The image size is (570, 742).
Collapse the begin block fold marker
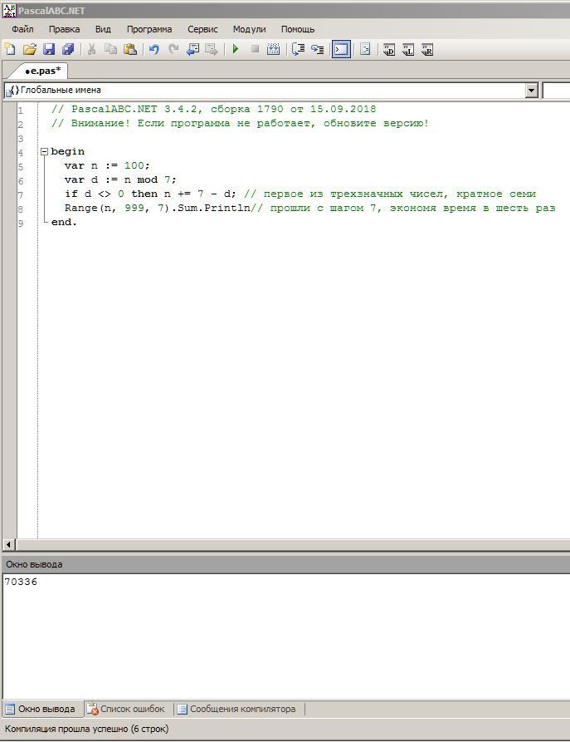(x=44, y=152)
